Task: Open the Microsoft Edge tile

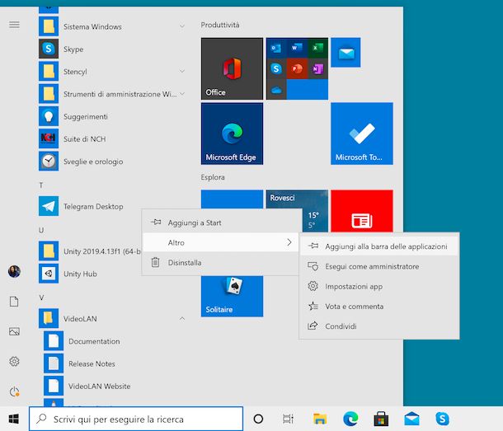Action: coord(232,134)
